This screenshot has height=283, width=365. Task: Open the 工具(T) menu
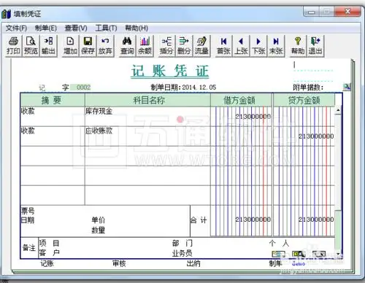106,28
